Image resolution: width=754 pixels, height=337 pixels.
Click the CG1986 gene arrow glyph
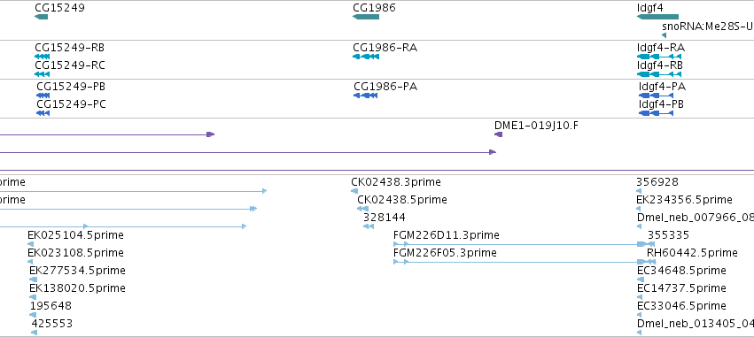[366, 17]
